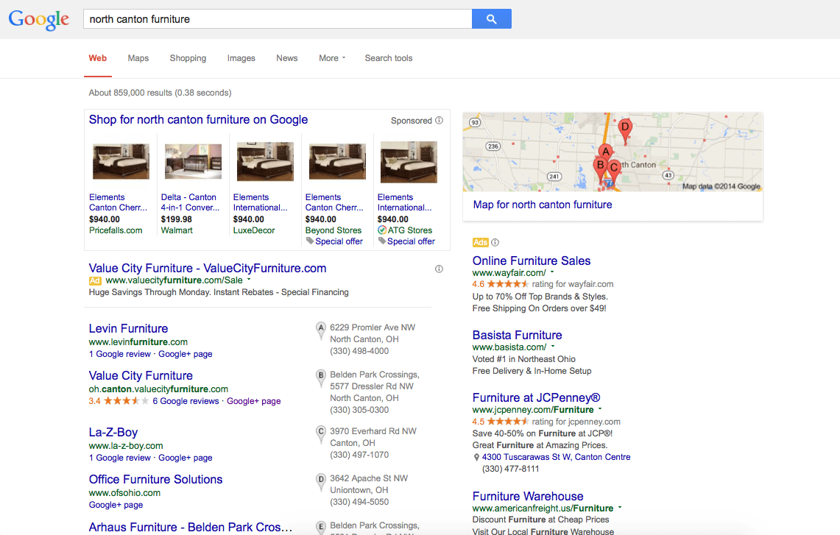Open Basista Furniture ad link
The height and width of the screenshot is (535, 840).
pyautogui.click(x=518, y=336)
